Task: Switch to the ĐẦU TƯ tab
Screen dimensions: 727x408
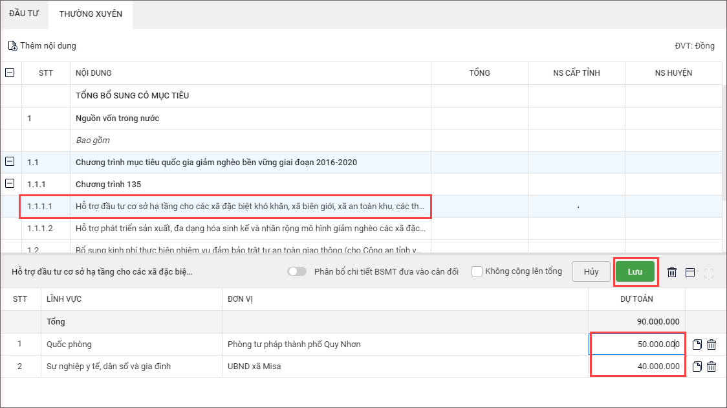Action: [24, 14]
